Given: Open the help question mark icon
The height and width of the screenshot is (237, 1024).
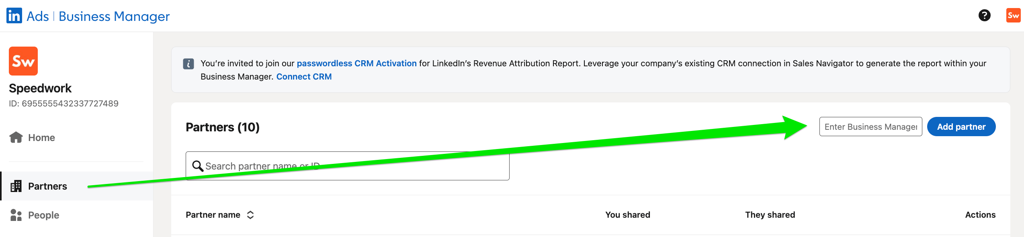Looking at the screenshot, I should coord(984,16).
